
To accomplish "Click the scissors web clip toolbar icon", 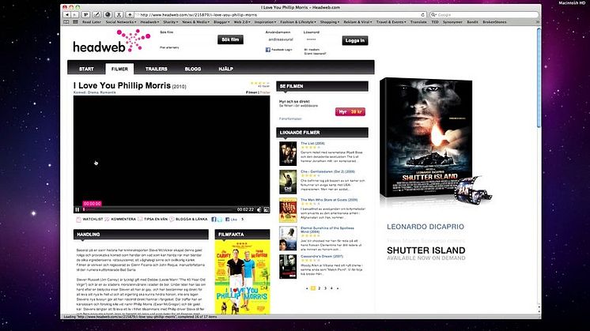I will tap(119, 15).
